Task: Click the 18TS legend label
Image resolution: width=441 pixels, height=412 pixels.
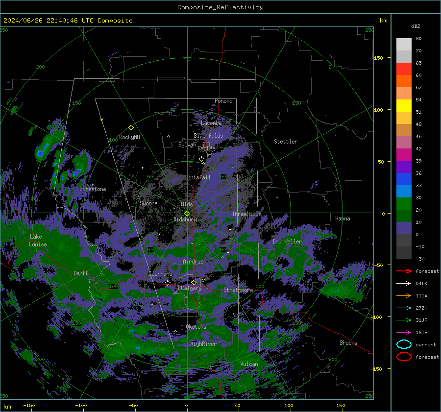Action: tap(421, 333)
